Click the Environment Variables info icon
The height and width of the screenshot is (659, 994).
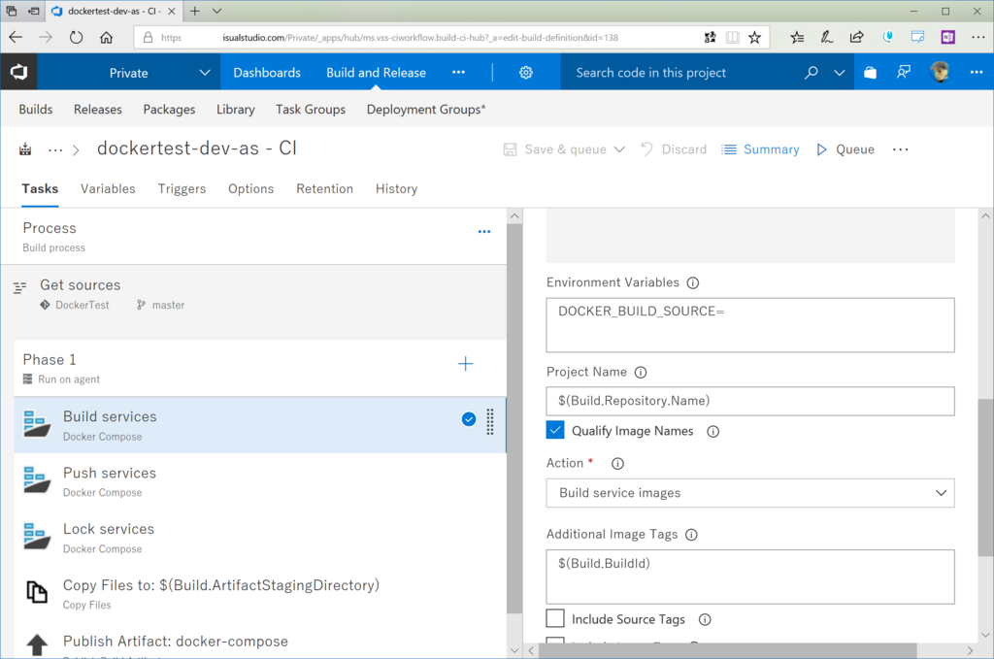pyautogui.click(x=693, y=282)
